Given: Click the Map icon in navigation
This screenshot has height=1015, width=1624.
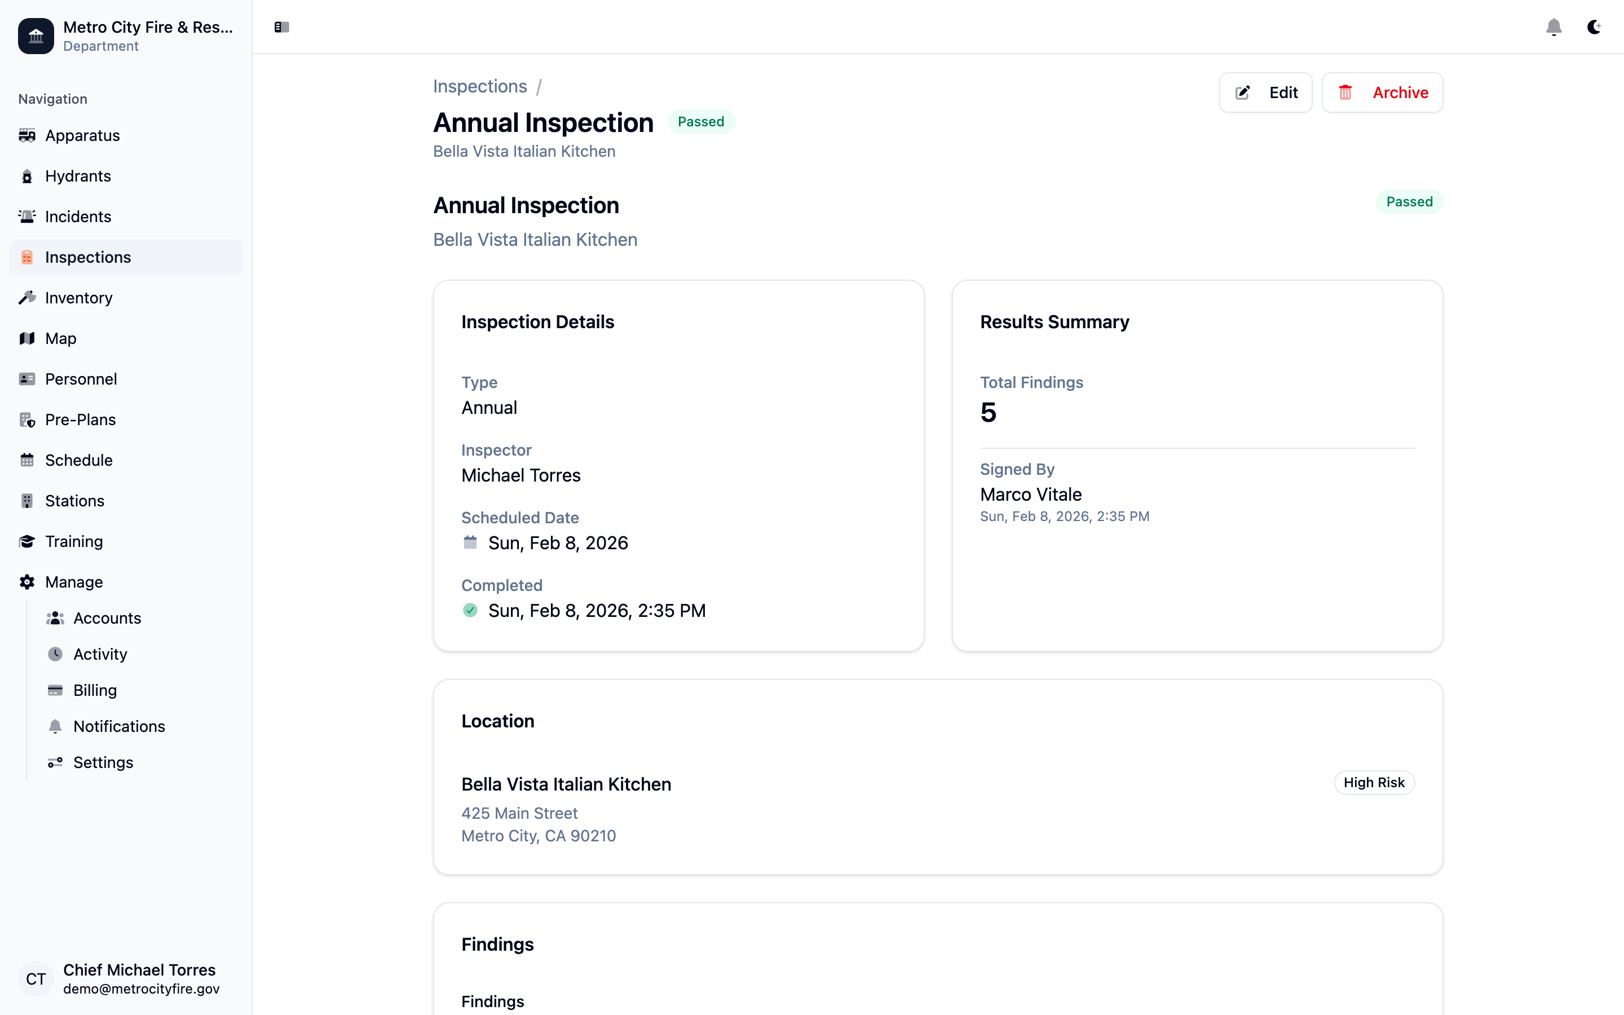Looking at the screenshot, I should (x=27, y=338).
